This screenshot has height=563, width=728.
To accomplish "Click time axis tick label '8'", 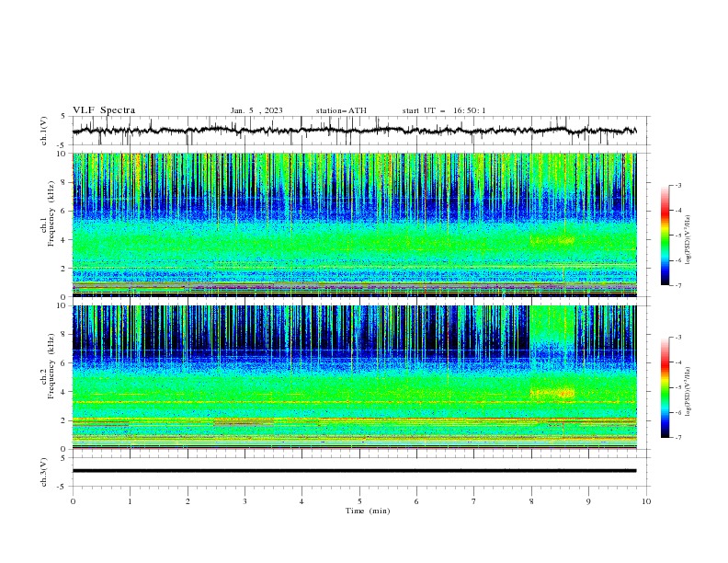I will pyautogui.click(x=531, y=501).
